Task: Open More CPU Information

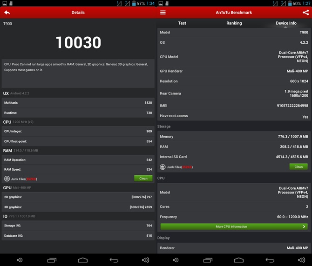Action: [234, 226]
